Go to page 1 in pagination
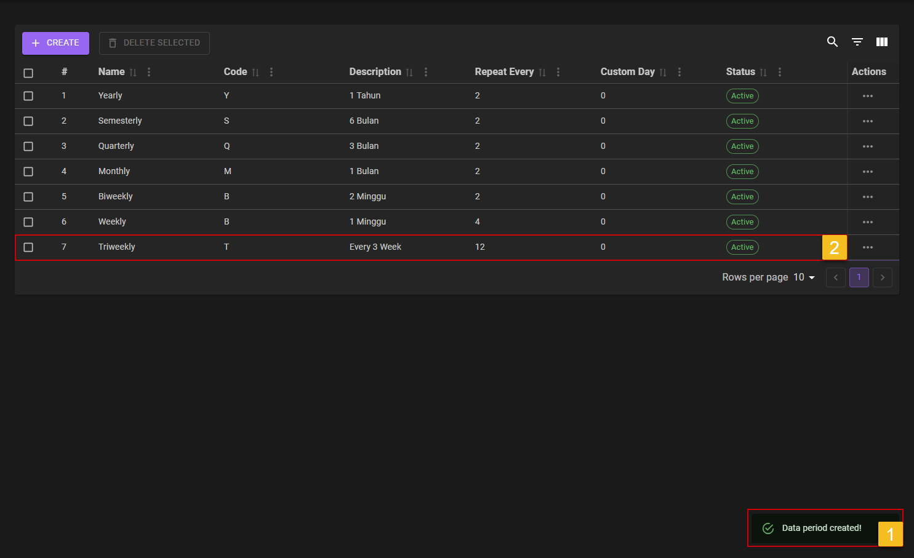The image size is (914, 558). click(x=859, y=277)
